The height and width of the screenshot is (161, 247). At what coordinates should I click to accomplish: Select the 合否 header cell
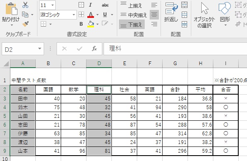pyautogui.click(x=225, y=90)
